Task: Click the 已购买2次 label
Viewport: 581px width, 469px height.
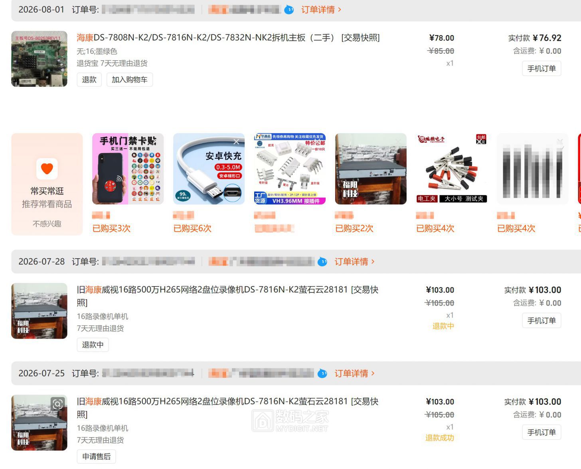Action: (354, 228)
